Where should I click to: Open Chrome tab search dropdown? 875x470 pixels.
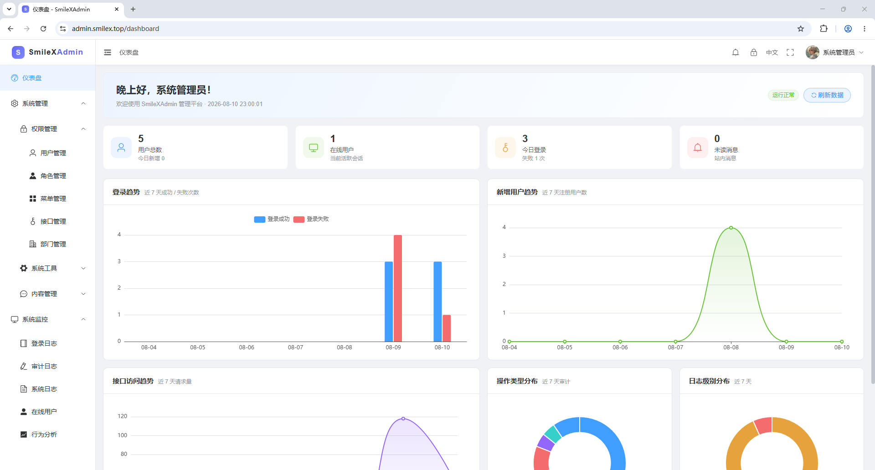point(9,9)
